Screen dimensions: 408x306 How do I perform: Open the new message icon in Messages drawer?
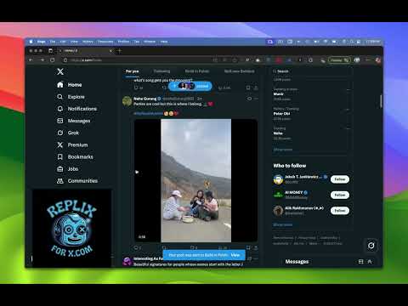point(360,262)
